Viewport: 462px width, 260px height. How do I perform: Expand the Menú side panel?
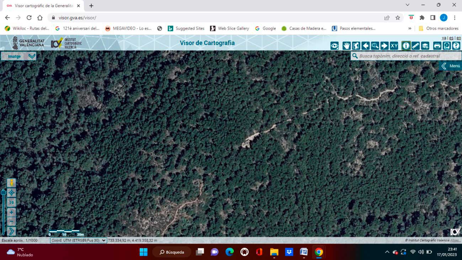point(451,66)
